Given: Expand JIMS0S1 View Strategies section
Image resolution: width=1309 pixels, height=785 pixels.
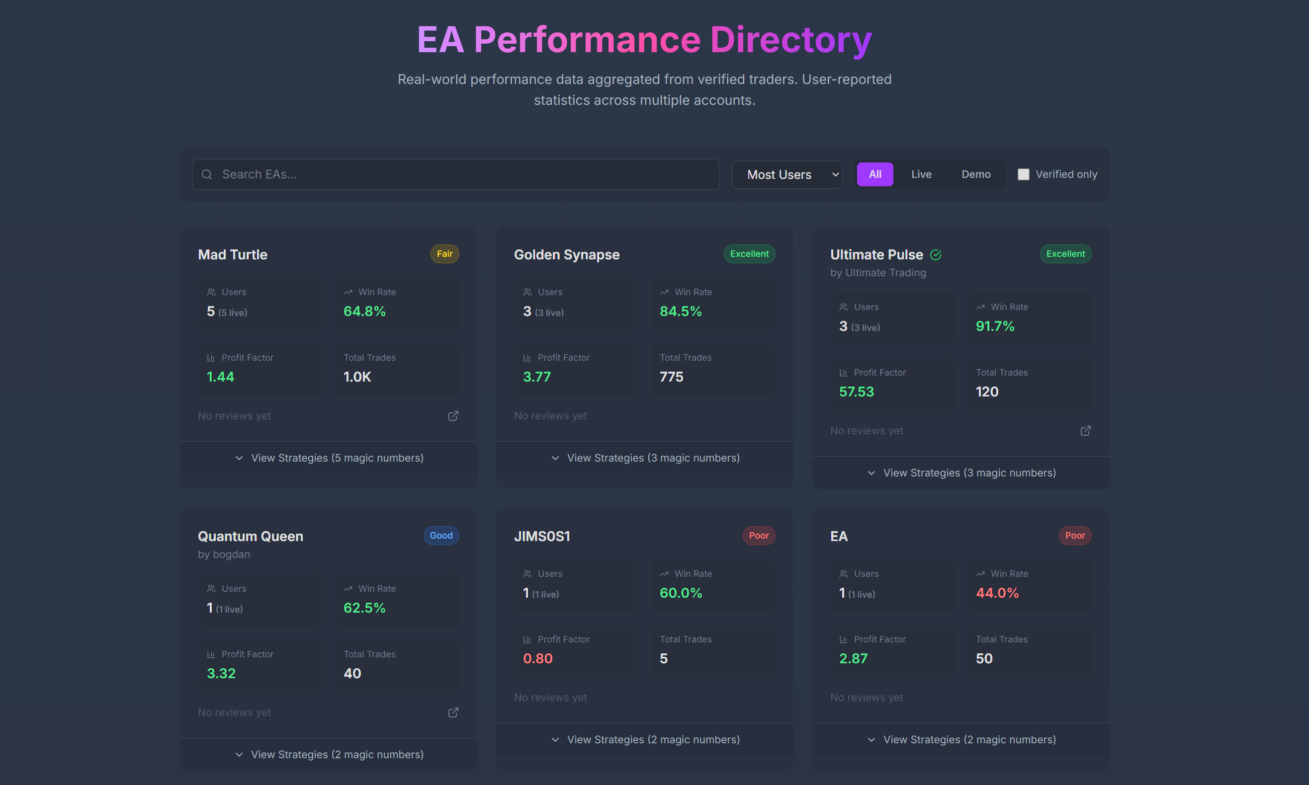Looking at the screenshot, I should click(x=645, y=739).
